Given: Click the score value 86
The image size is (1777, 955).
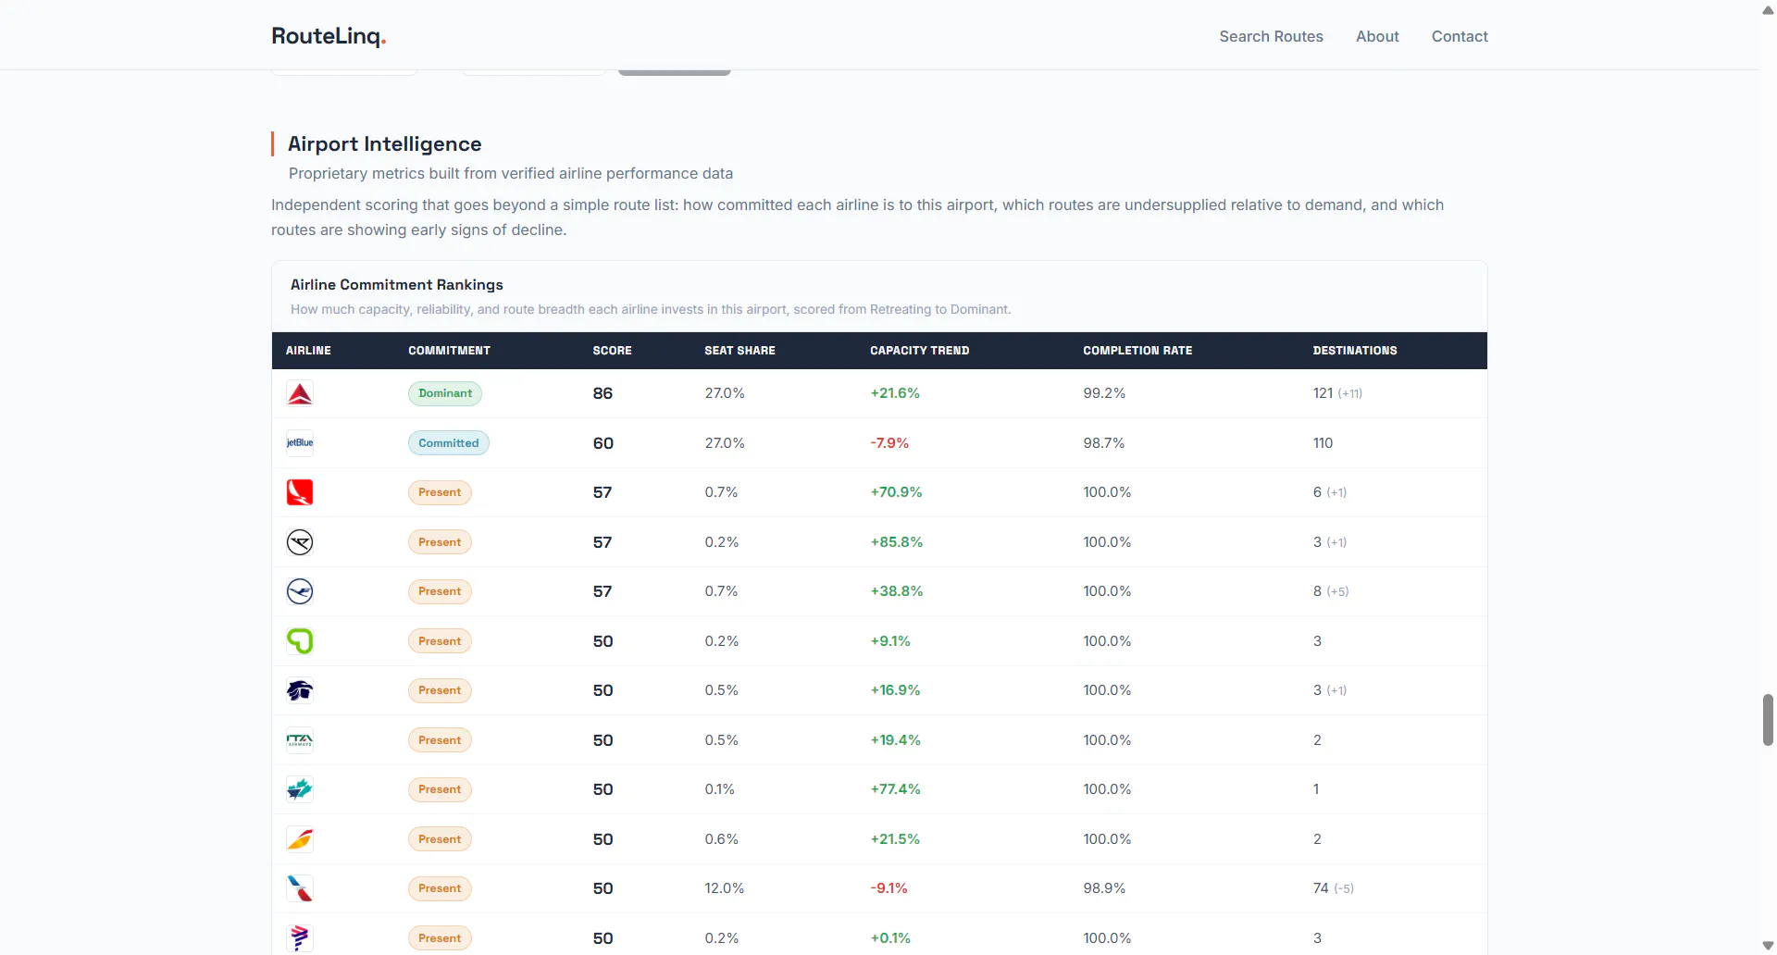Looking at the screenshot, I should click(x=603, y=393).
